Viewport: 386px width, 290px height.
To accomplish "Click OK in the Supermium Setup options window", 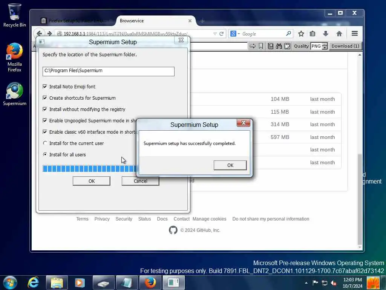I will pyautogui.click(x=91, y=181).
